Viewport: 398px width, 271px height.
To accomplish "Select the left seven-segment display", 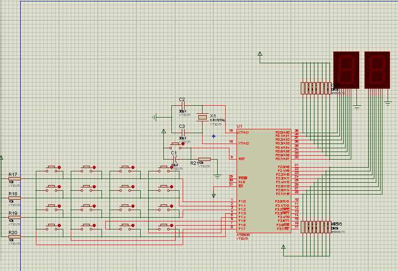I will click(346, 70).
